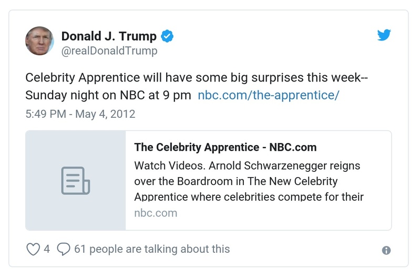Image resolution: width=420 pixels, height=278 pixels.
Task: Click Donald J. Trump's profile avatar
Action: pyautogui.click(x=39, y=40)
